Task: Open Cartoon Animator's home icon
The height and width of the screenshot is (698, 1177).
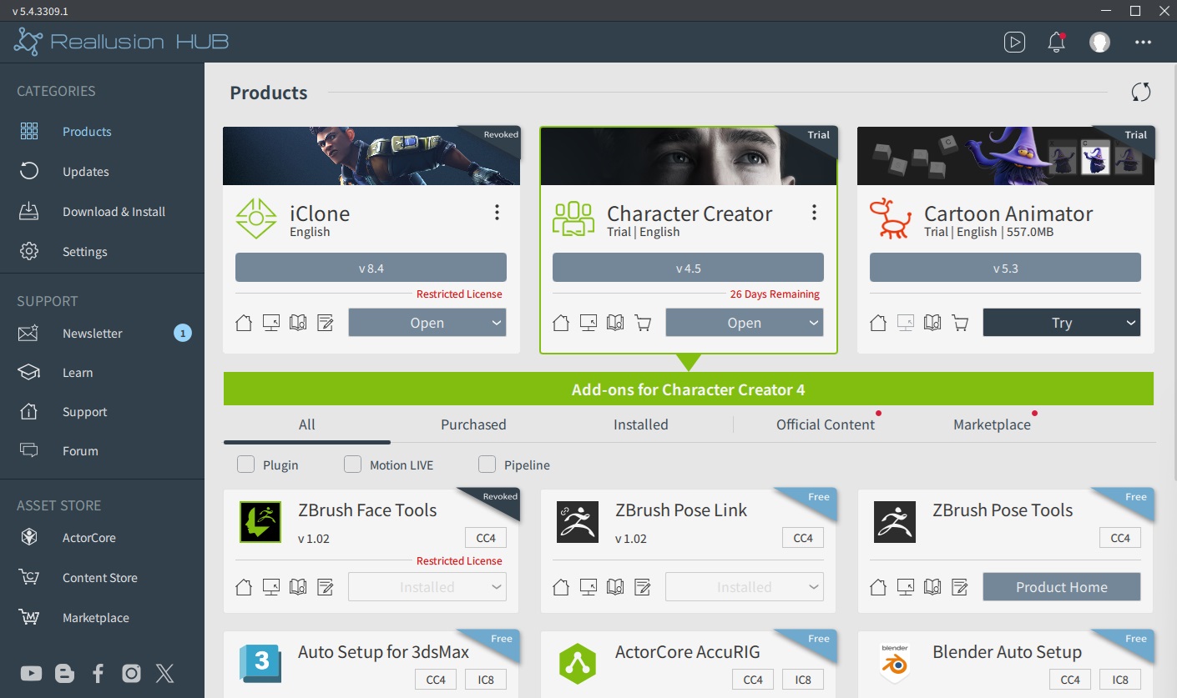Action: point(878,323)
